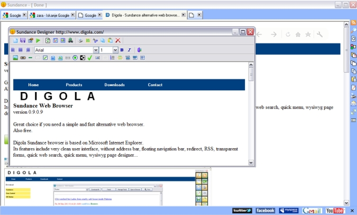Screen dimensions: 357x215
Task: Save the page with the purple floppy icon
Action: tap(23, 40)
